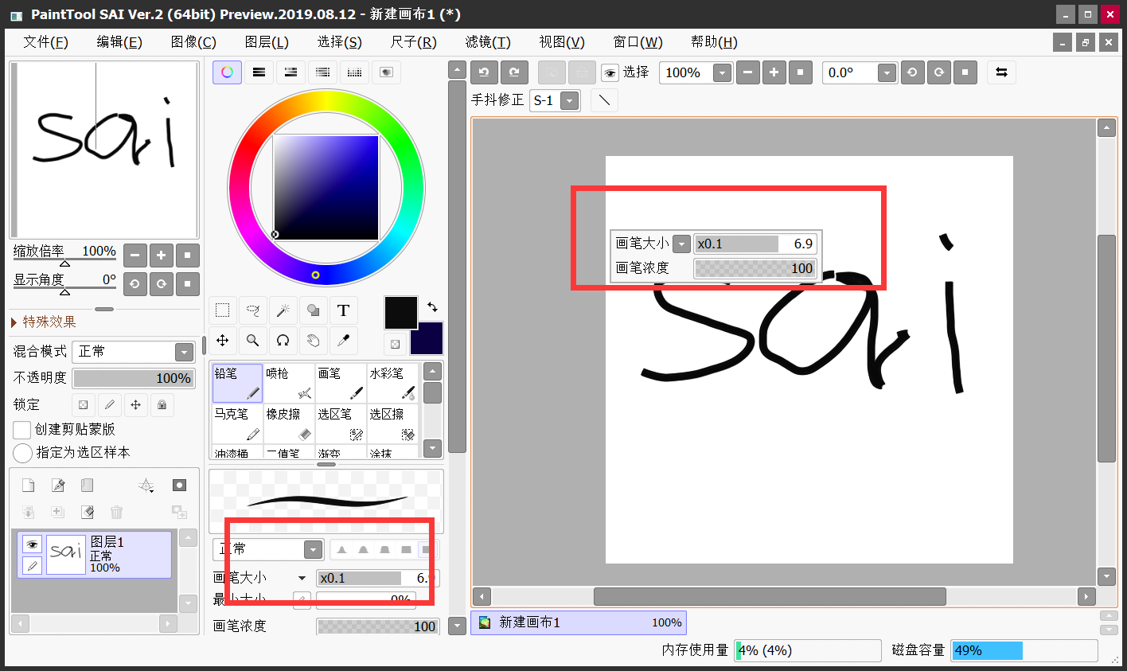The width and height of the screenshot is (1127, 671).
Task: Reset 显示角度 in the navigator panel
Action: click(x=187, y=283)
